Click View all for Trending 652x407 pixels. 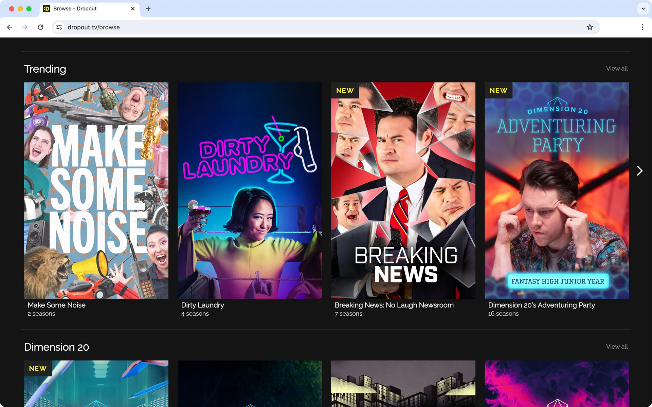tap(617, 69)
